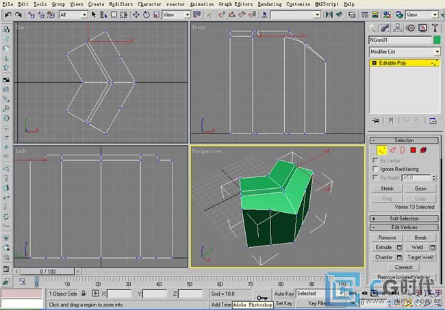Image resolution: width=445 pixels, height=310 pixels.
Task: Select Polygon sub-object level icon
Action: coord(414,150)
